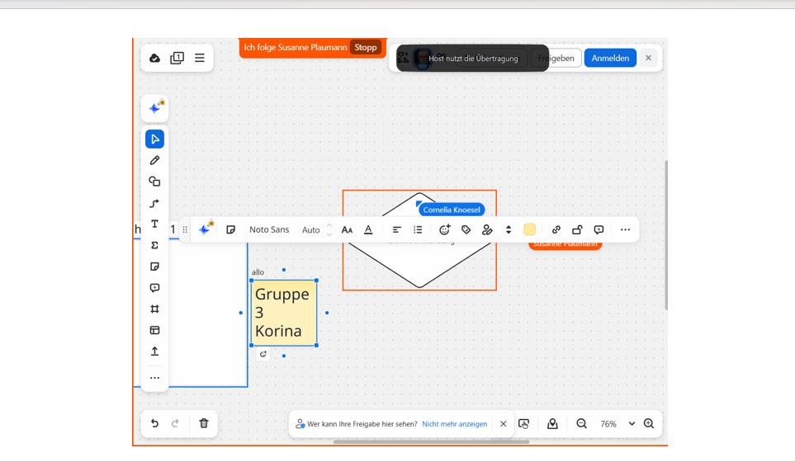Open the Noto Sans font dropdown
795x462 pixels.
(x=269, y=229)
